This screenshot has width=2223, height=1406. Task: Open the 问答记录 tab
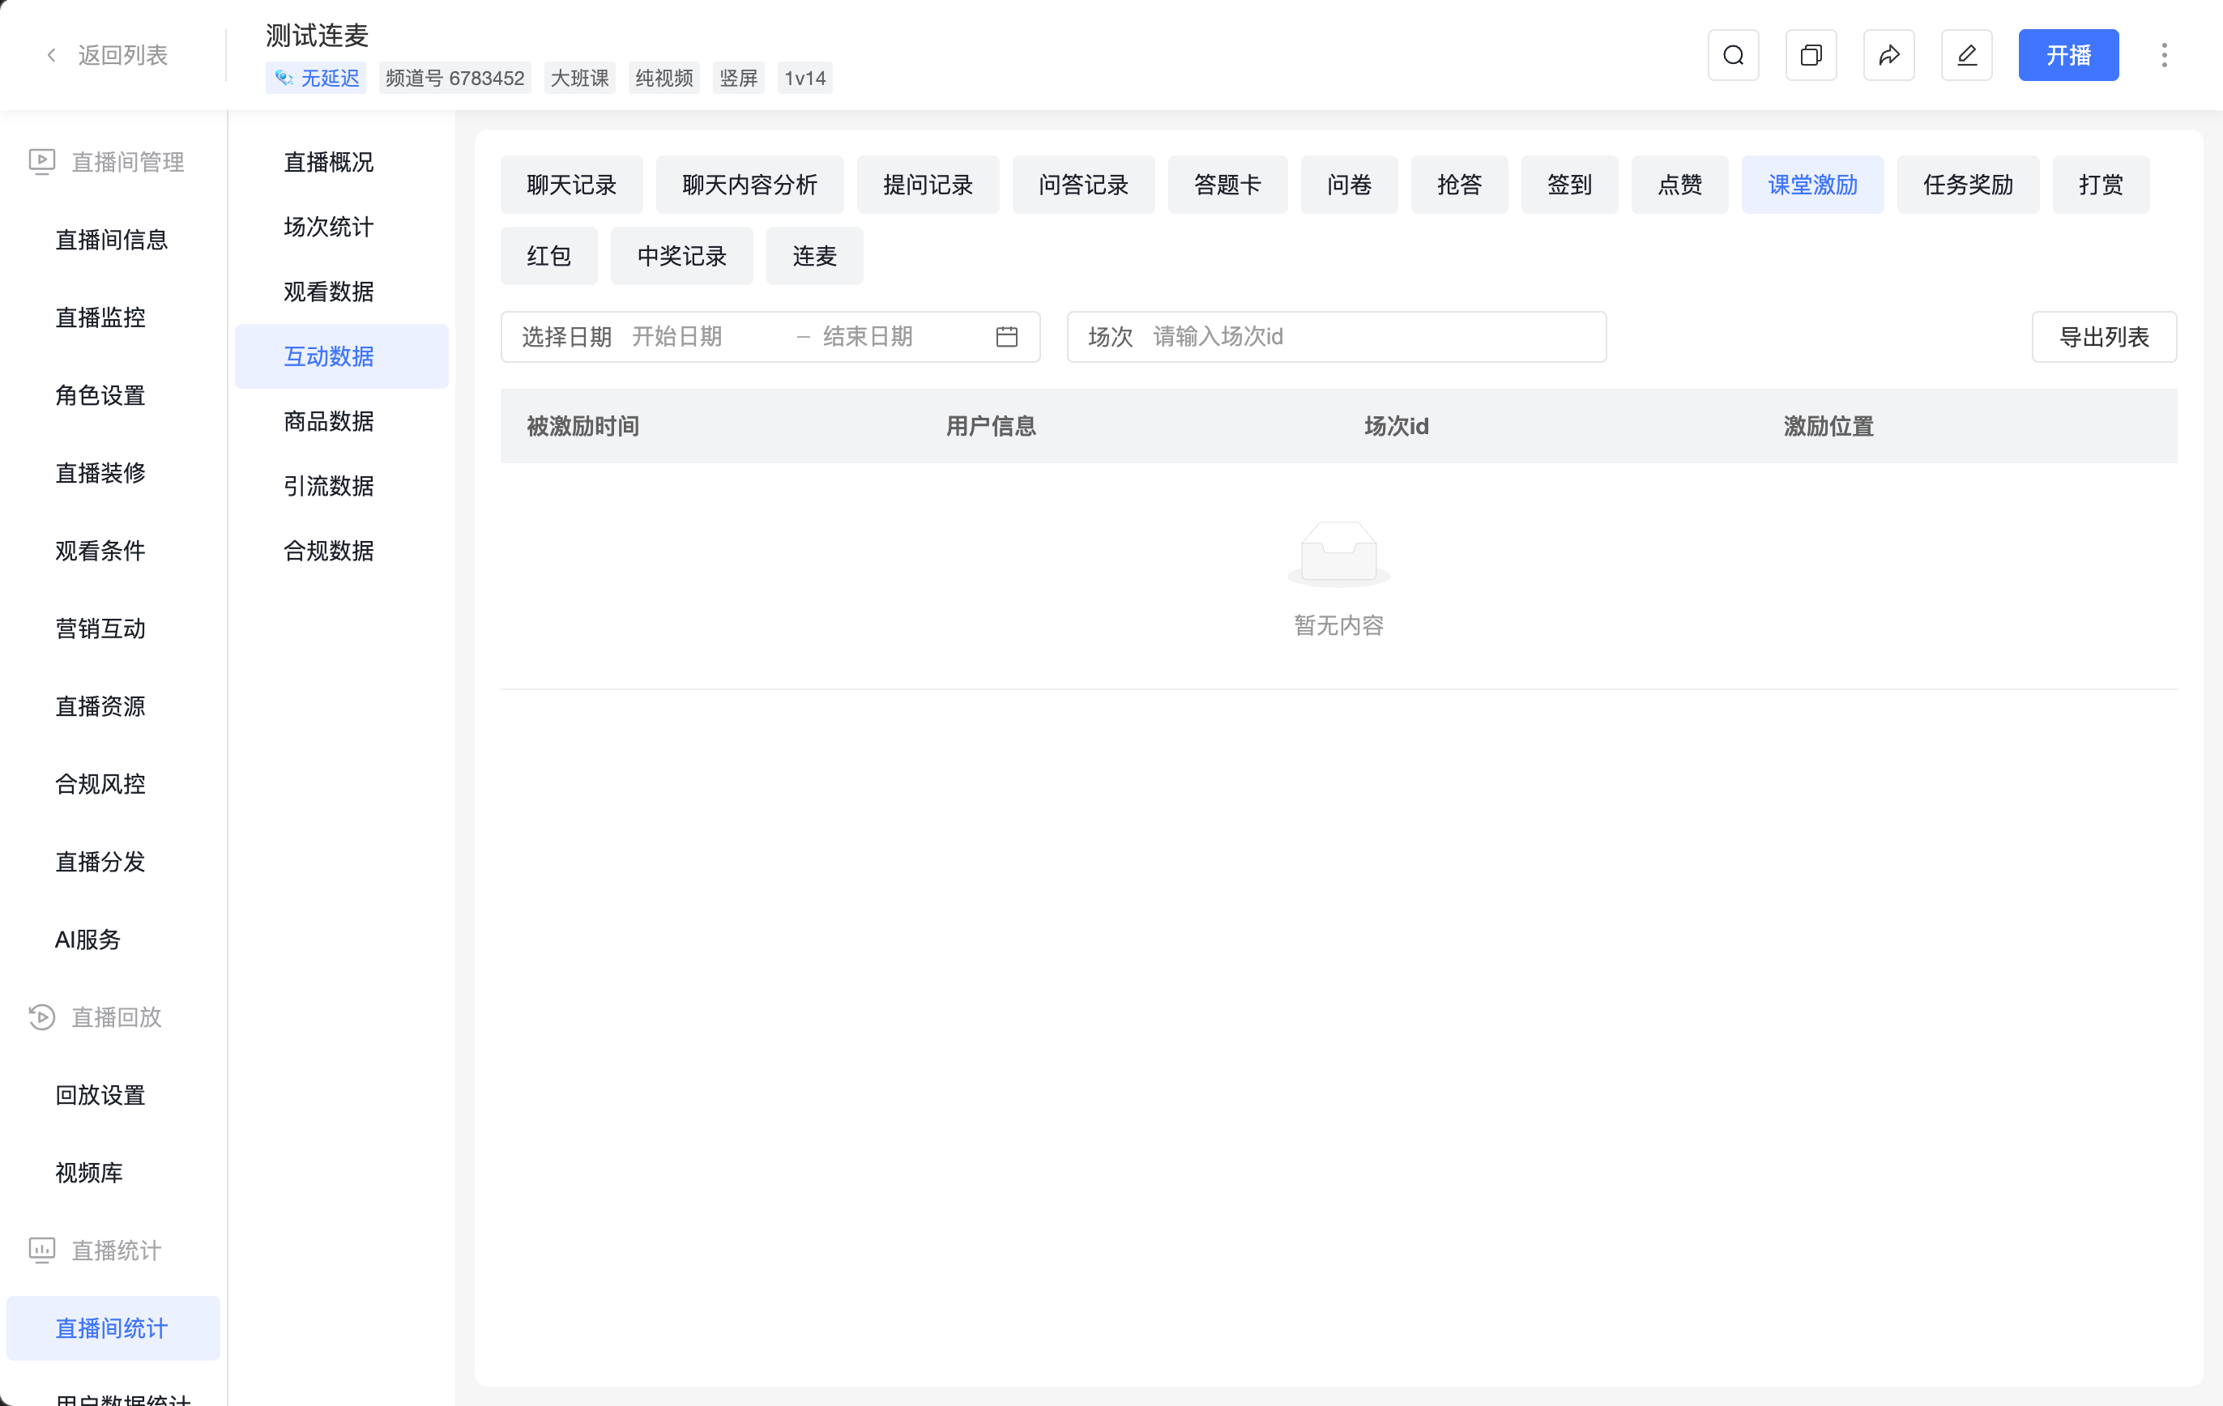click(1083, 185)
